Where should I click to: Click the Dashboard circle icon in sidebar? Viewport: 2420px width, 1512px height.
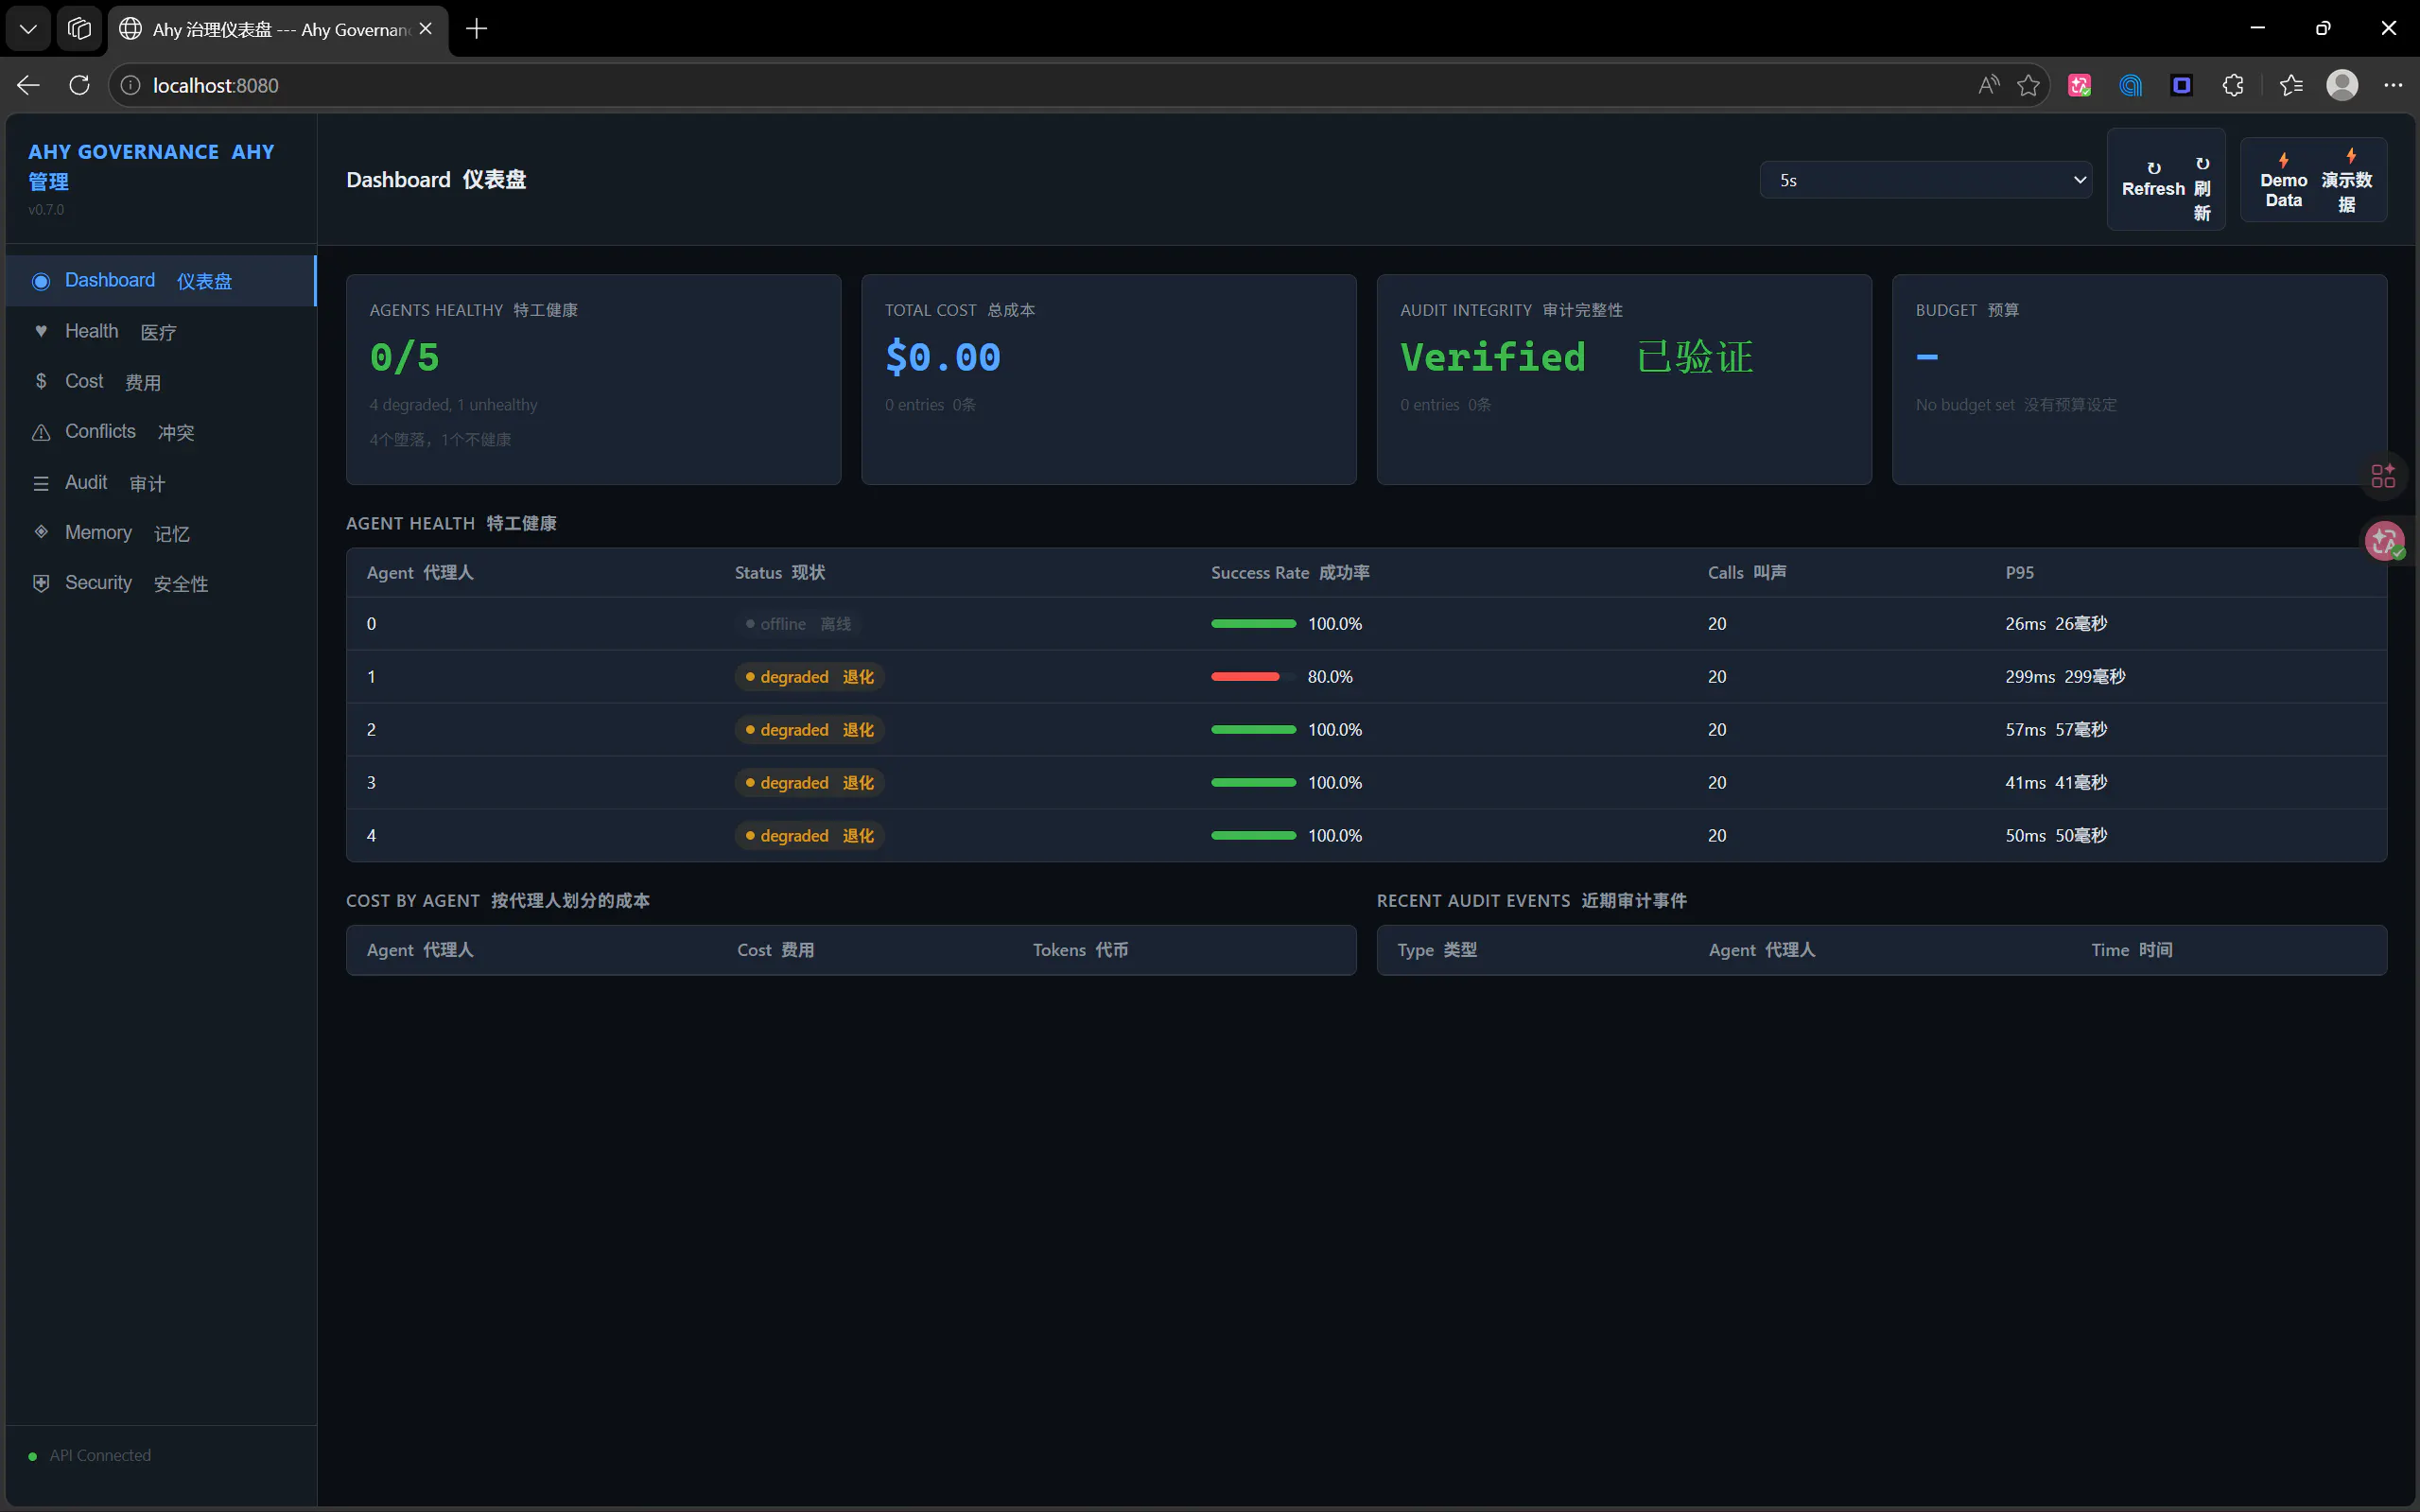[41, 281]
